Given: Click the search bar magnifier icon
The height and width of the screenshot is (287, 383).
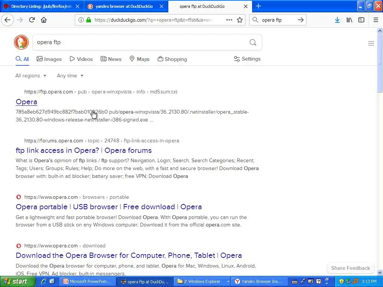Looking at the screenshot, I should (x=255, y=20).
